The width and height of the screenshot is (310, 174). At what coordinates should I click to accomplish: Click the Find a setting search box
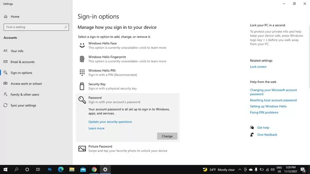click(36, 27)
